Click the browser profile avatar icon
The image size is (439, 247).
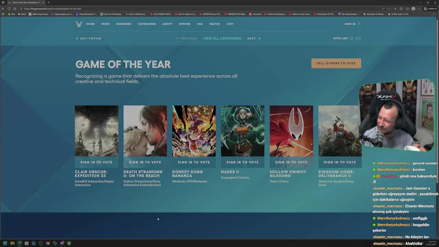tap(413, 9)
